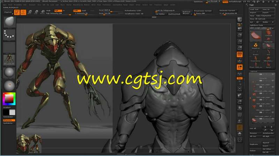Click the PolyF polyframe icon
Image resolution: width=279 pixels, height=156 pixels.
[x=240, y=115]
